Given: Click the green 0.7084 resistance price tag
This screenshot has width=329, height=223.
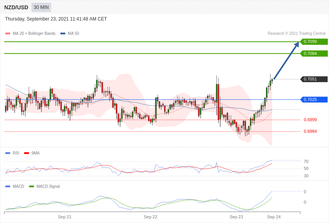Looking at the screenshot, I should click(314, 53).
